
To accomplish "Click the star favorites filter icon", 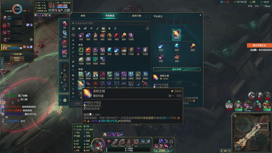I will [x=79, y=29].
